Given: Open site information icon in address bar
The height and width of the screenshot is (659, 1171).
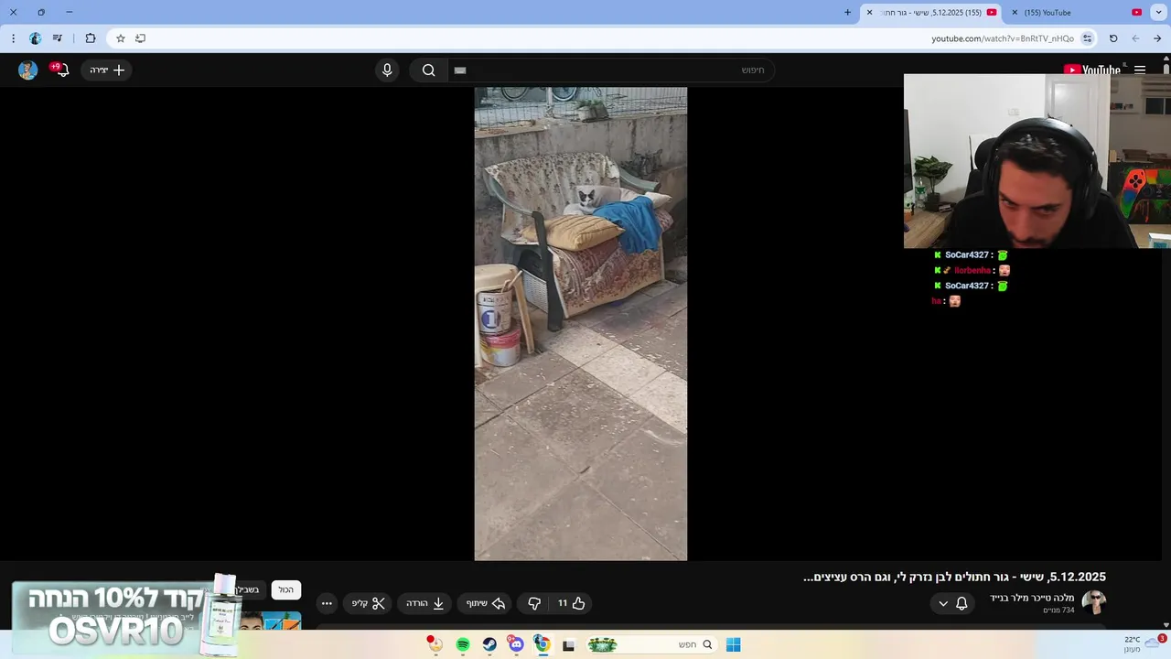Looking at the screenshot, I should click(1087, 38).
